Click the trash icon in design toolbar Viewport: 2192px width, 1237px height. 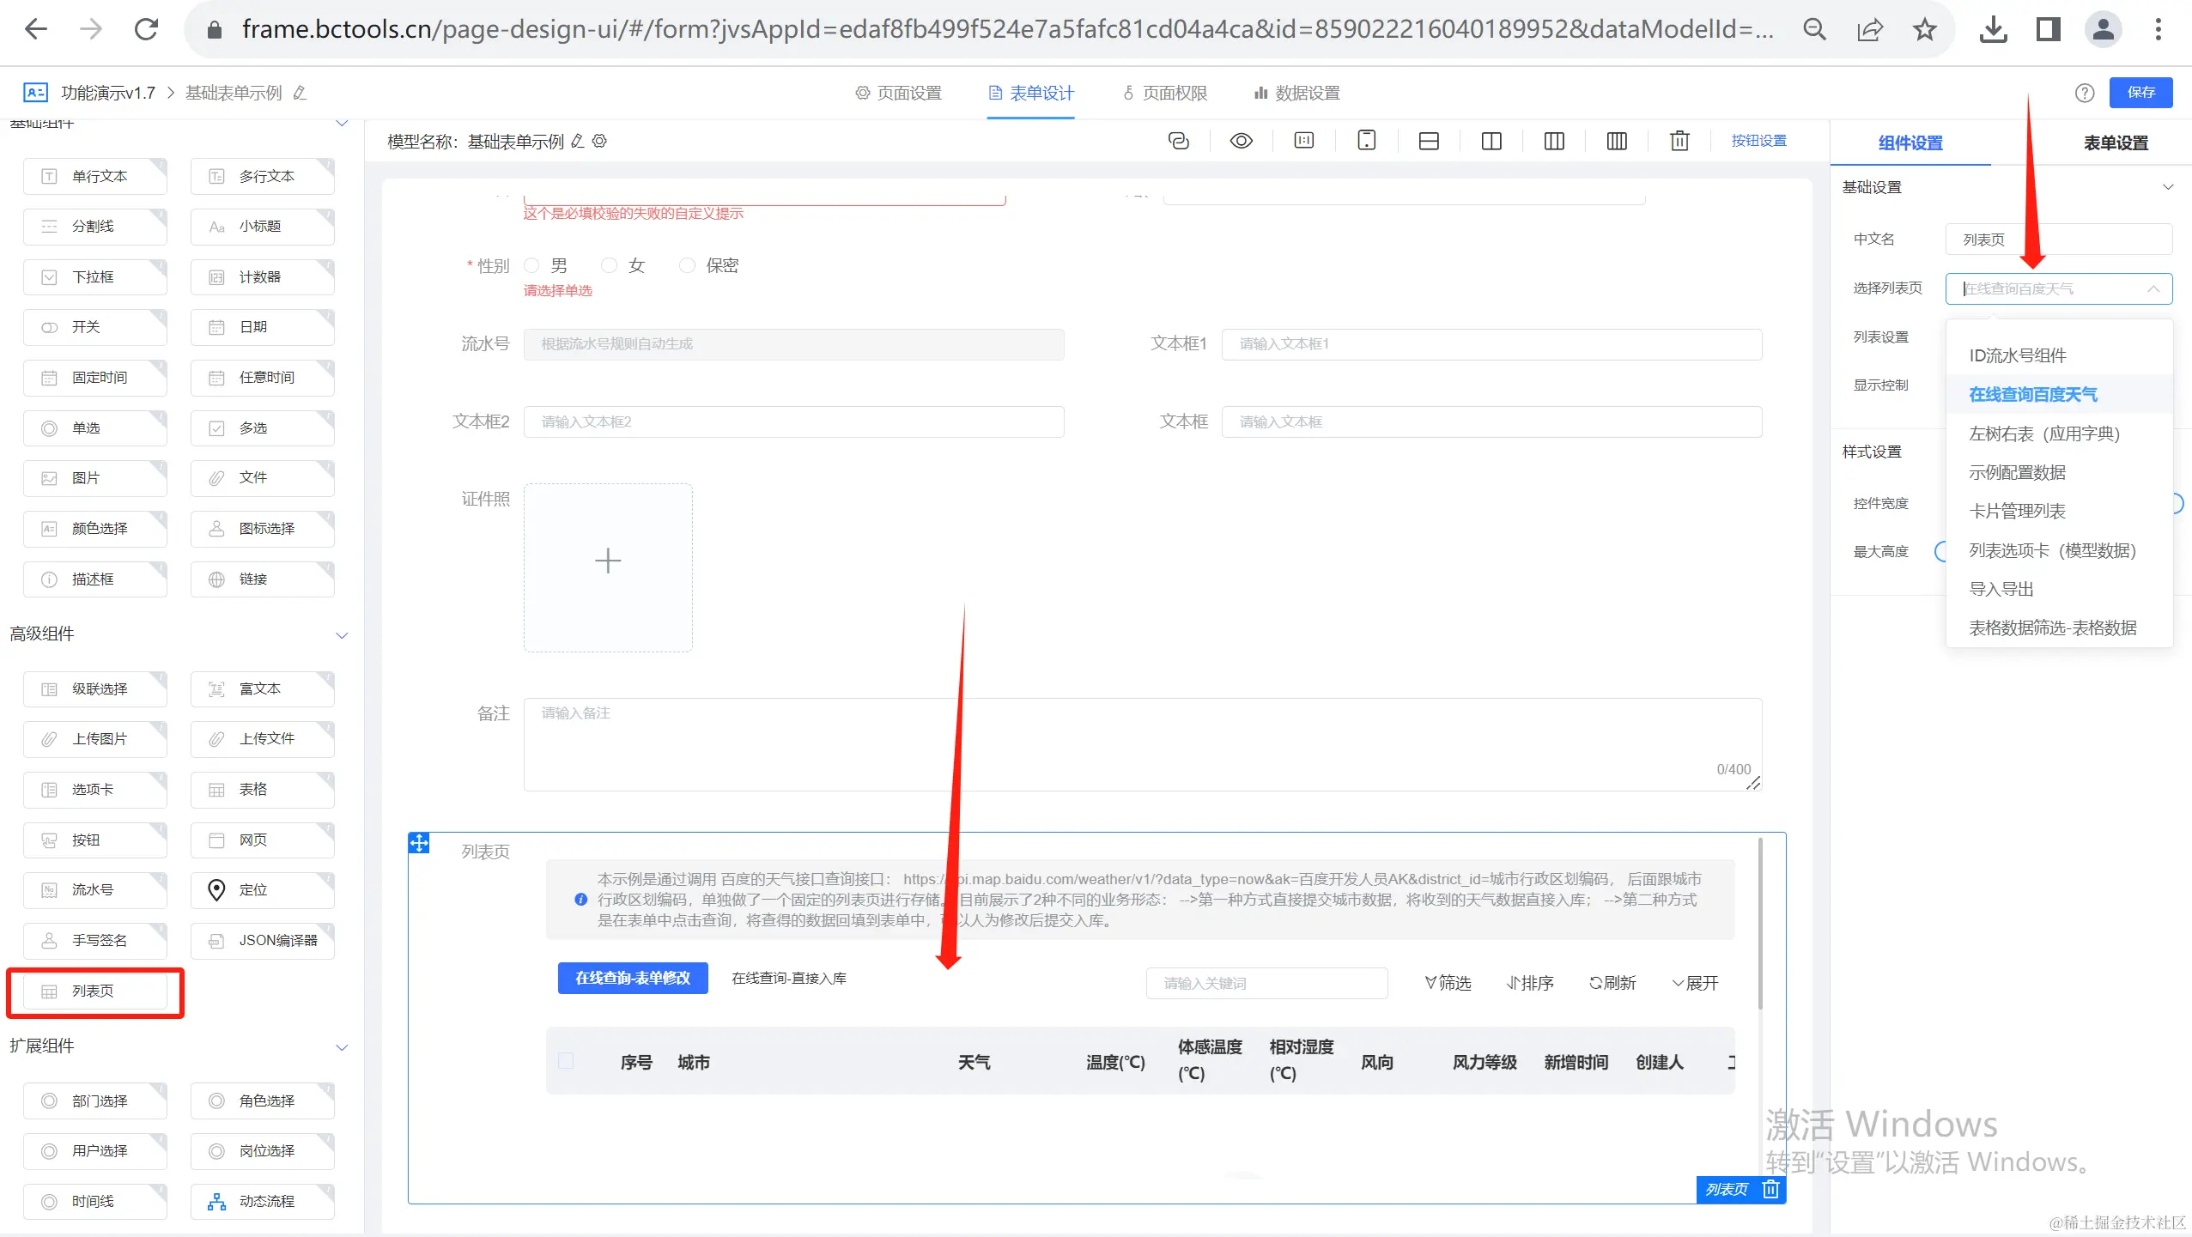click(1679, 141)
